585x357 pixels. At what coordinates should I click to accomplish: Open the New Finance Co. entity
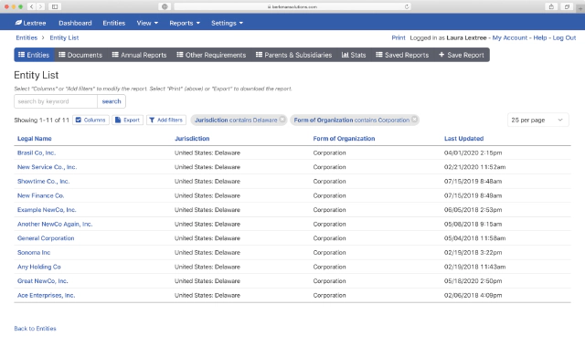pyautogui.click(x=40, y=195)
